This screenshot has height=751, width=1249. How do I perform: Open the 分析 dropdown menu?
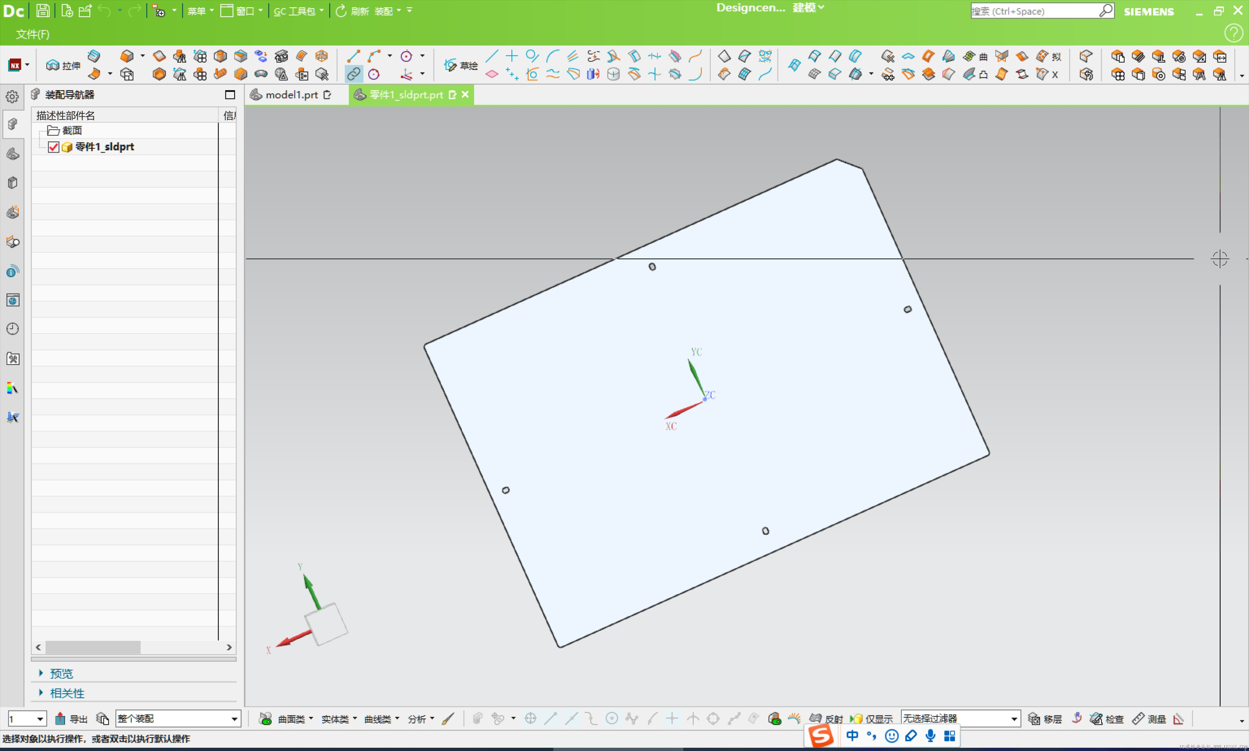pyautogui.click(x=421, y=718)
